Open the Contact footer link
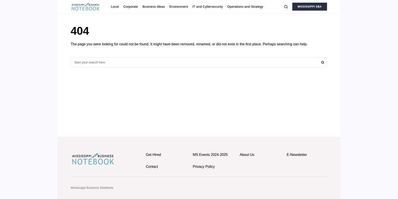398x199 pixels. point(152,166)
